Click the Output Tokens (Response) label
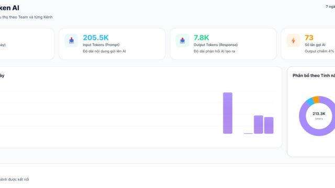The image size is (335, 188). 216,45
